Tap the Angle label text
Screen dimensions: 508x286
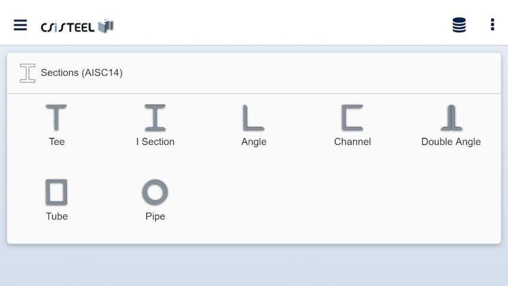point(254,142)
